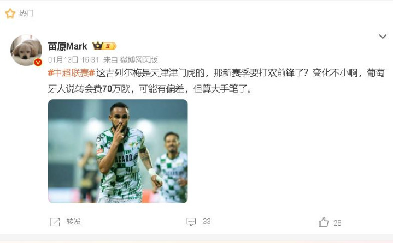Image resolution: width=393 pixels, height=243 pixels.
Task: Like the post with thumbs-up icon
Action: tap(324, 222)
